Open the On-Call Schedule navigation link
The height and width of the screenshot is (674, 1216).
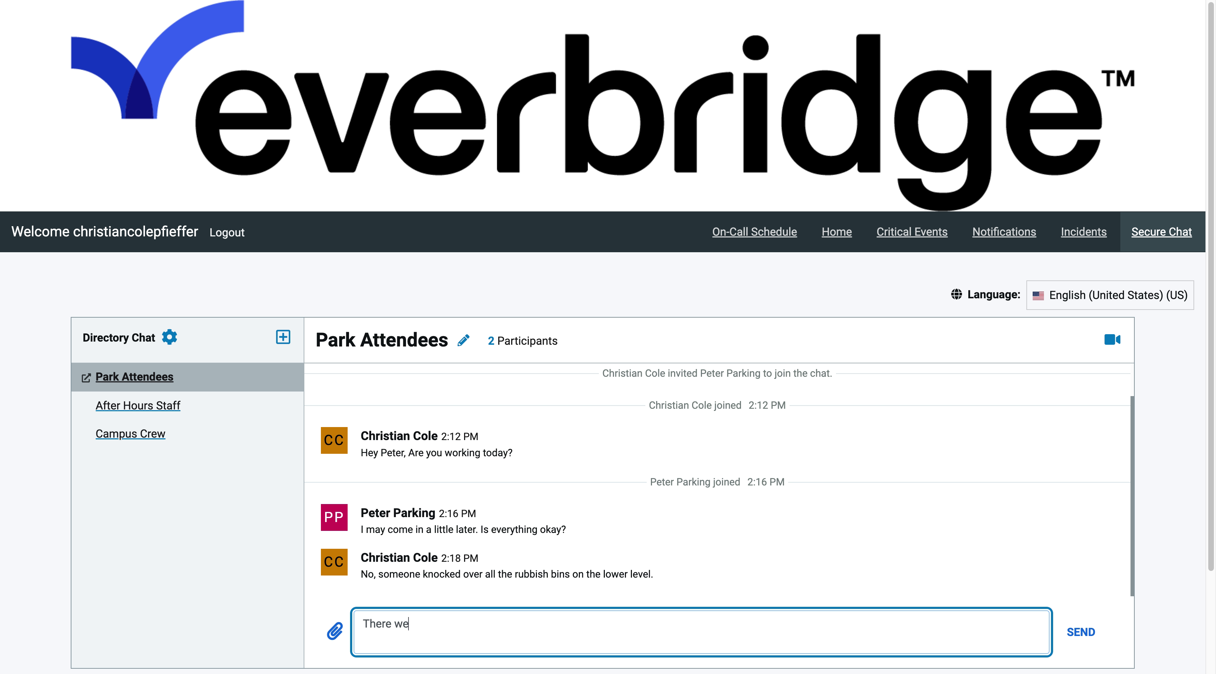click(x=754, y=231)
